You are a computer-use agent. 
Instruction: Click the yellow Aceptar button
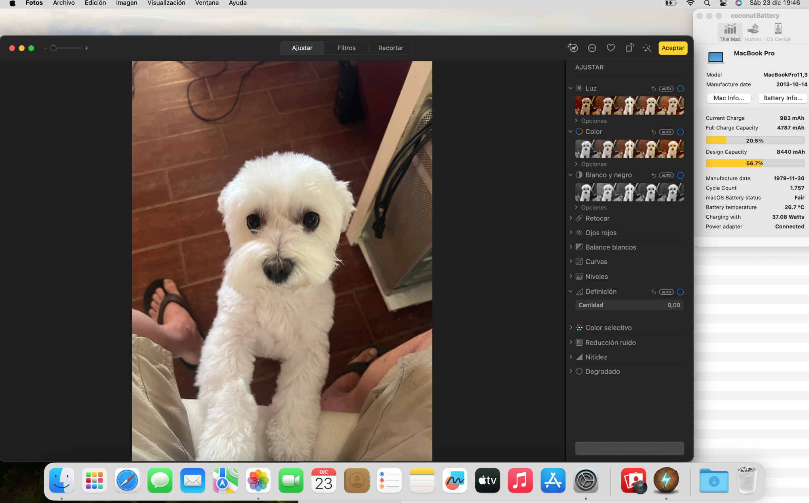coord(673,48)
